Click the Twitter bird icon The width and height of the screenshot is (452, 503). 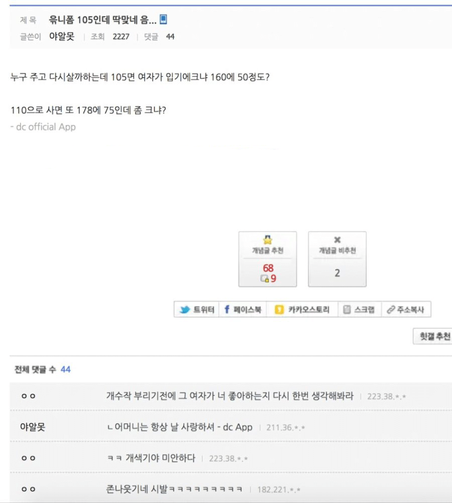[185, 309]
